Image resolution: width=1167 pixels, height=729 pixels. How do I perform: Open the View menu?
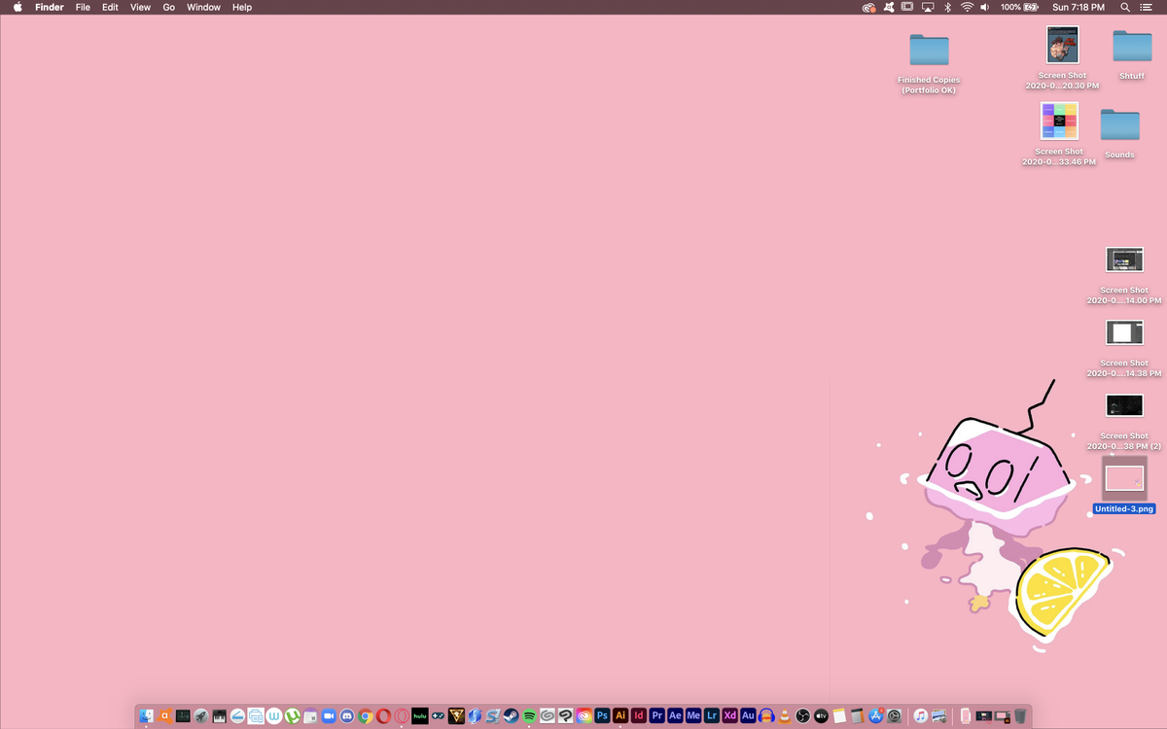pos(140,7)
